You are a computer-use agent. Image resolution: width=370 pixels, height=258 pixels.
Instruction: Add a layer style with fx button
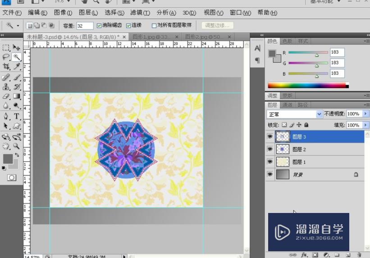(x=304, y=255)
